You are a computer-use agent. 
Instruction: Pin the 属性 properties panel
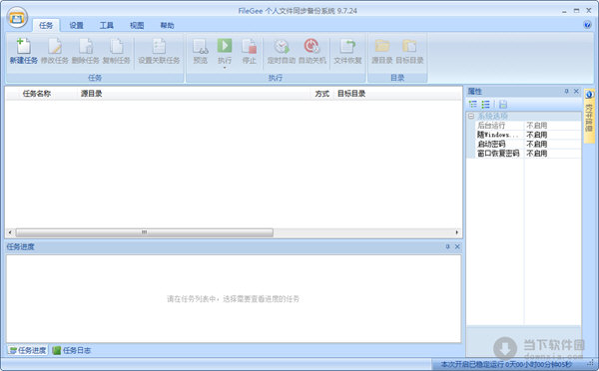pyautogui.click(x=566, y=91)
